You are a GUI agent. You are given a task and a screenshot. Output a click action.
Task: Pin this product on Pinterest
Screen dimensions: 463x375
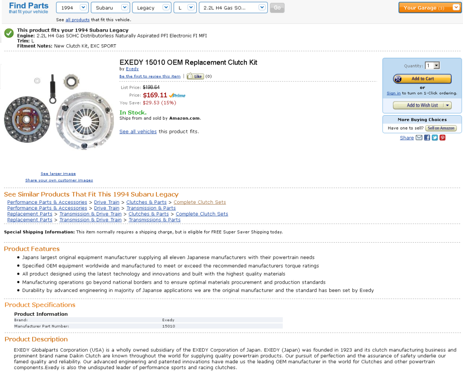click(x=442, y=138)
